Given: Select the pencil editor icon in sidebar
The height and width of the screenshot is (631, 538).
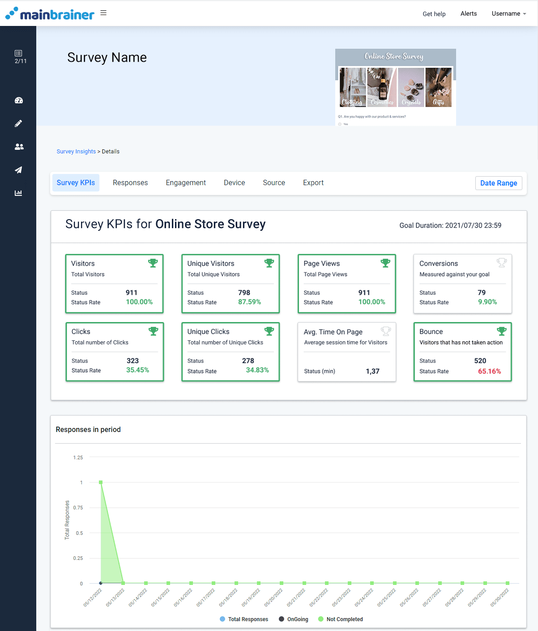Looking at the screenshot, I should coord(18,123).
